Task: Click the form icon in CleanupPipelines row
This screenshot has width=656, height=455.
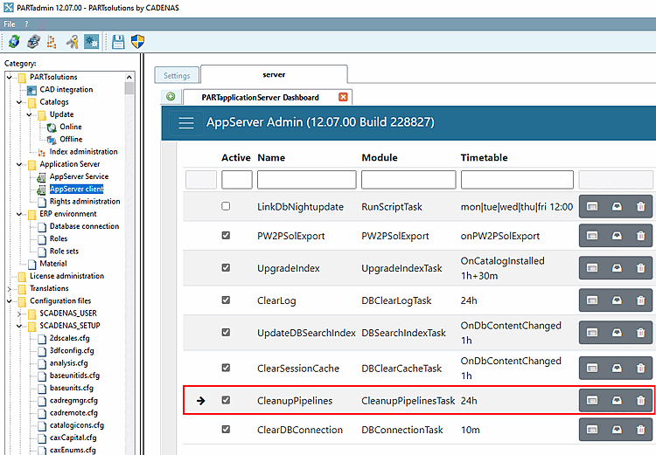Action: (x=592, y=400)
